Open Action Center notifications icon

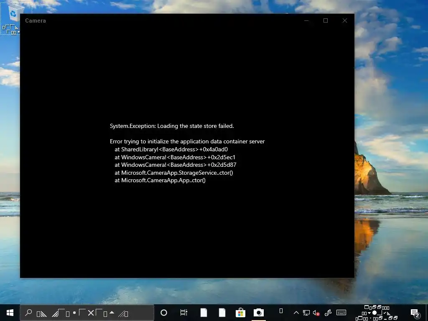[x=415, y=313]
